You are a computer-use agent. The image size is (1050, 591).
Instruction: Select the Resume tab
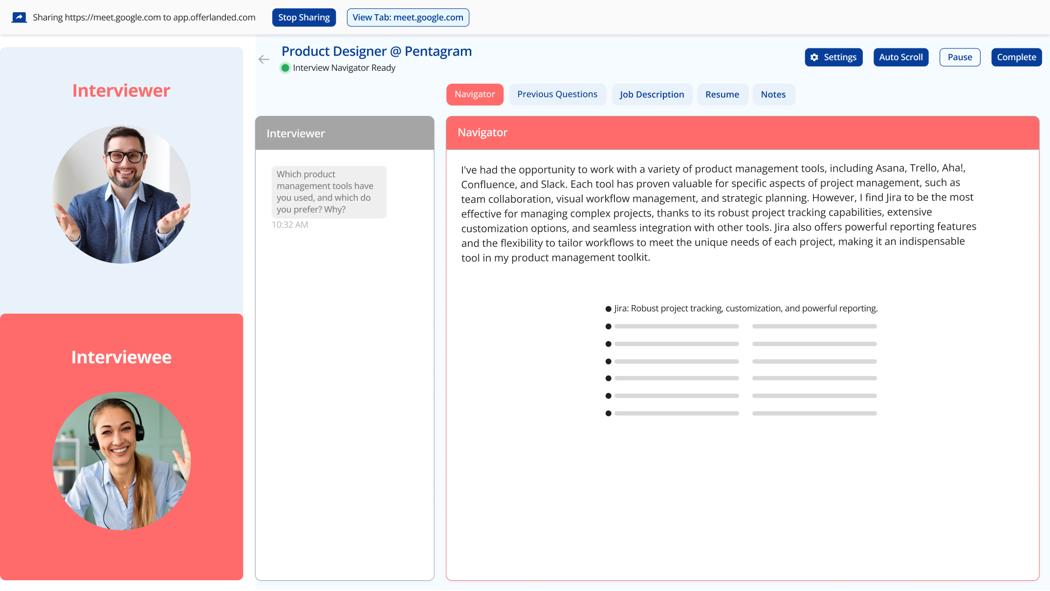pos(722,94)
